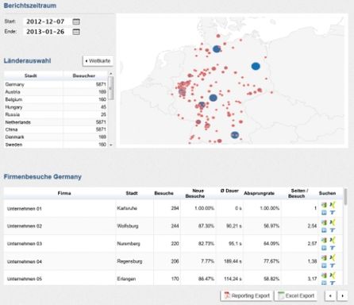Sort company table by Neue Besuche column
This screenshot has width=354, height=305.
pos(198,193)
